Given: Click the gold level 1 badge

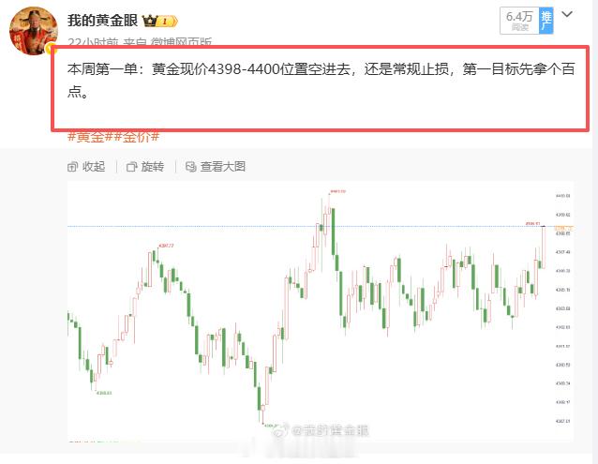Looking at the screenshot, I should pos(168,21).
